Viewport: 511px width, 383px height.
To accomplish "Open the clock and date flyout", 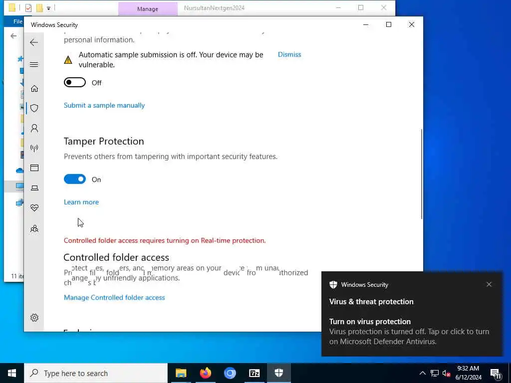I will pyautogui.click(x=468, y=373).
